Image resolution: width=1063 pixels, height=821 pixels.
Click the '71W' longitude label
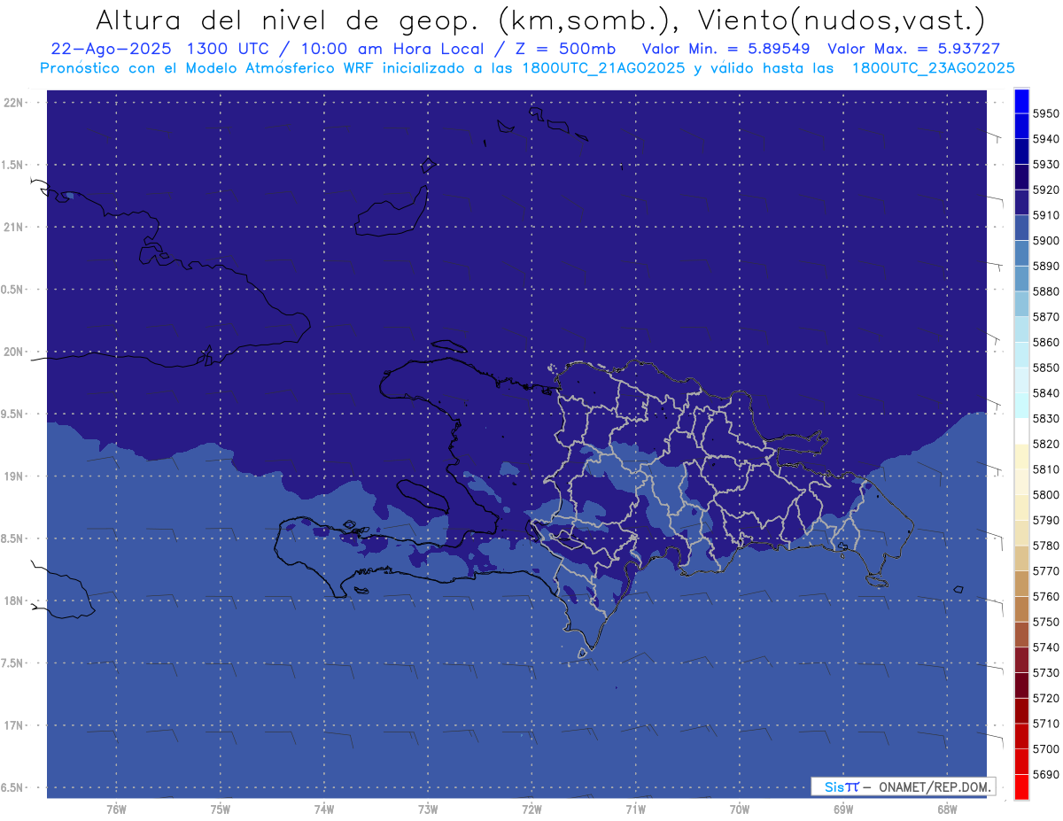(635, 809)
